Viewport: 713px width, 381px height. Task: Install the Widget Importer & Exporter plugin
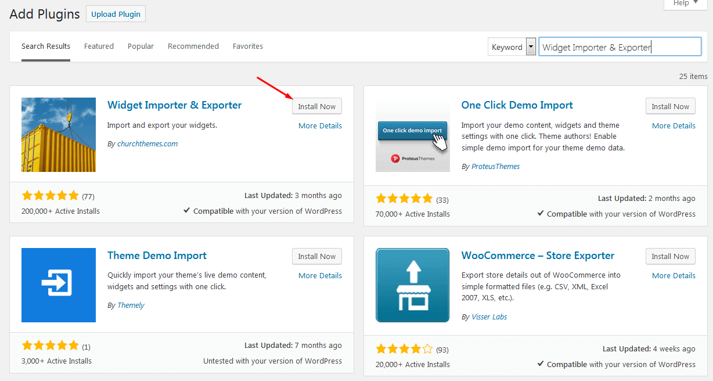[x=316, y=106]
